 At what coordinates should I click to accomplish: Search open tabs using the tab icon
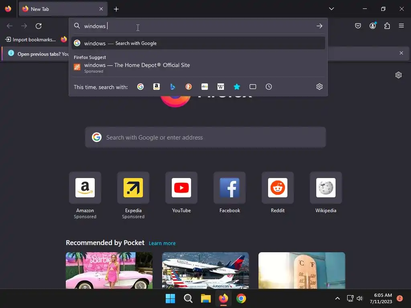click(x=253, y=87)
